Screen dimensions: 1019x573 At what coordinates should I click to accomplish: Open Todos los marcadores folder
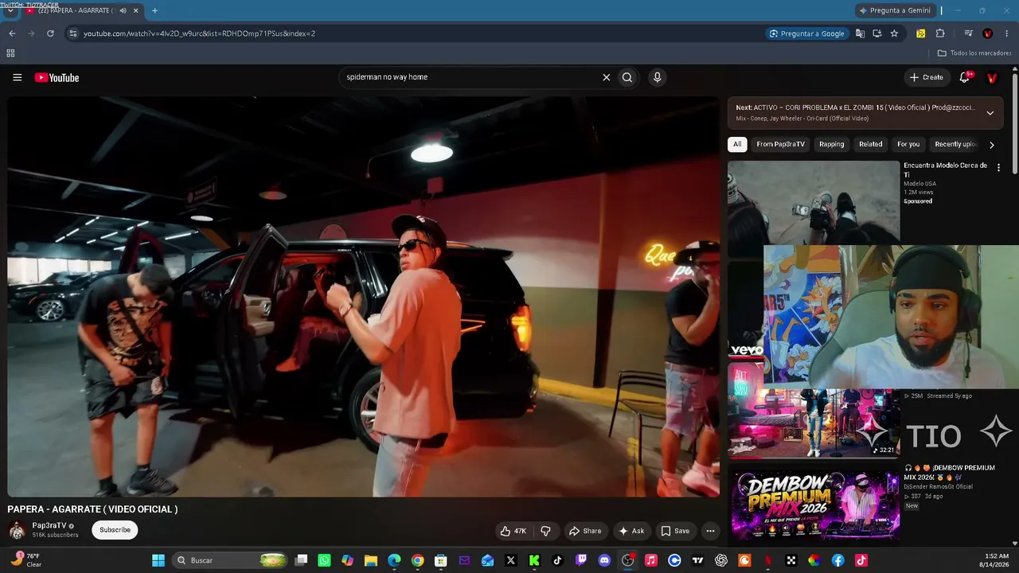click(x=974, y=53)
